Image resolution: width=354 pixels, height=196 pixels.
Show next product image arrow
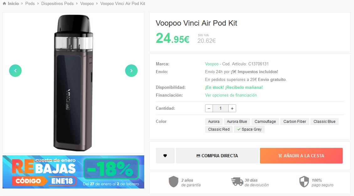pyautogui.click(x=131, y=71)
